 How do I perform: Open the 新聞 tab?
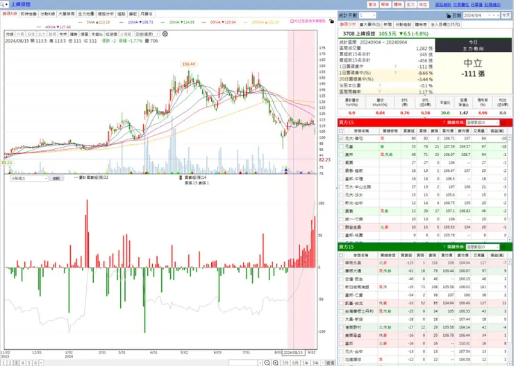coord(388,24)
